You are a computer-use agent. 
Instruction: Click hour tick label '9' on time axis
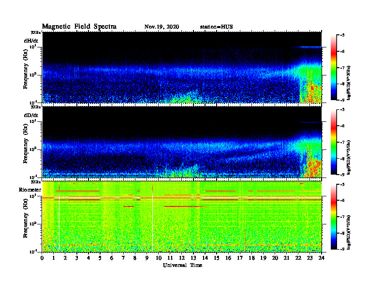(147, 258)
